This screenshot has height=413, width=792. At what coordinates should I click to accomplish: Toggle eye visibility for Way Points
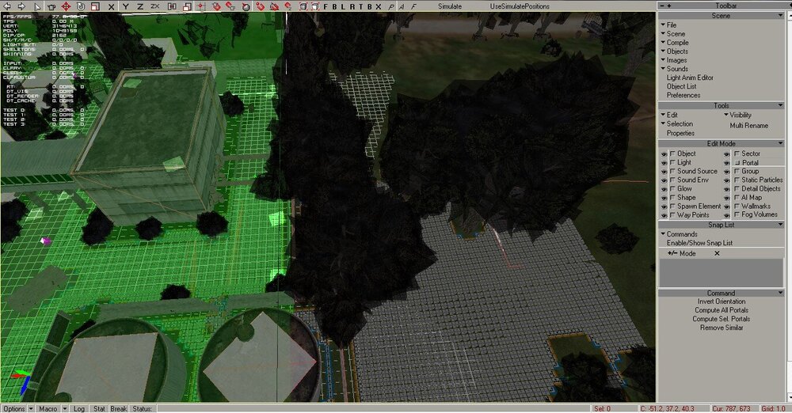coord(664,215)
